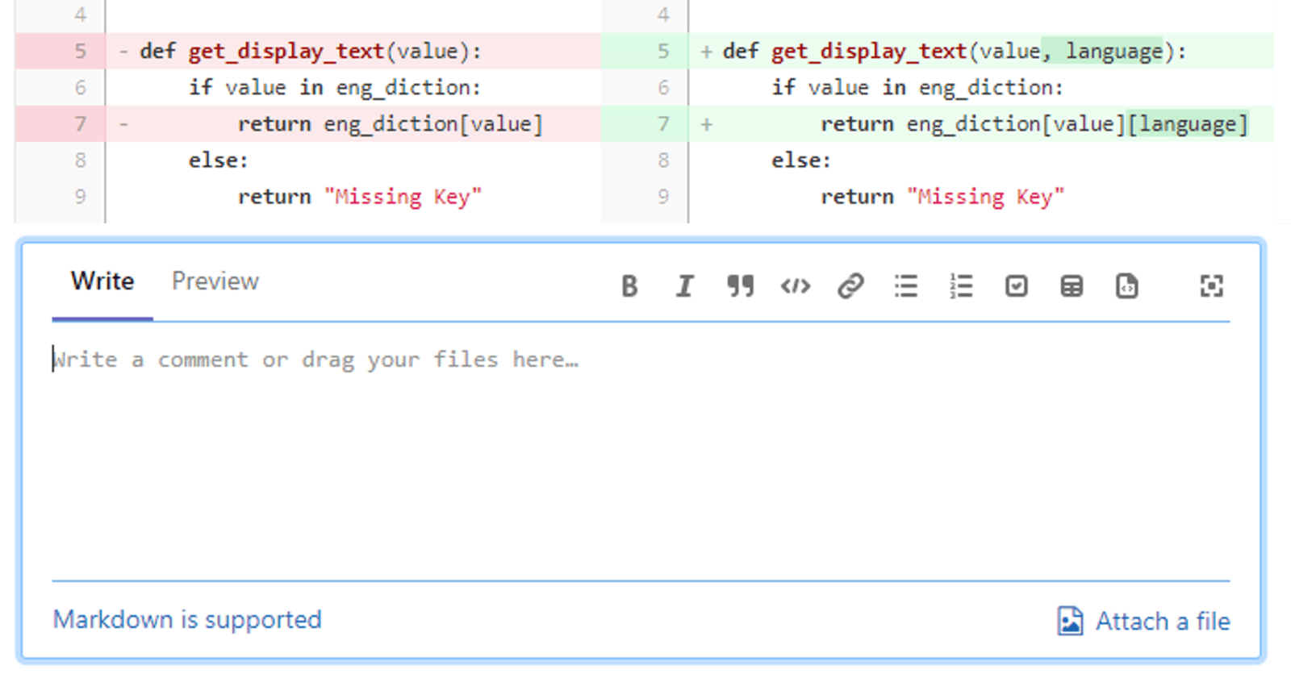
Task: Click removed line 'return eng_diction[value]'
Action: (x=391, y=124)
